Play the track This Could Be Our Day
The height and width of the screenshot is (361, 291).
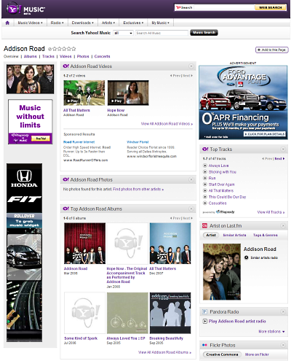point(204,197)
